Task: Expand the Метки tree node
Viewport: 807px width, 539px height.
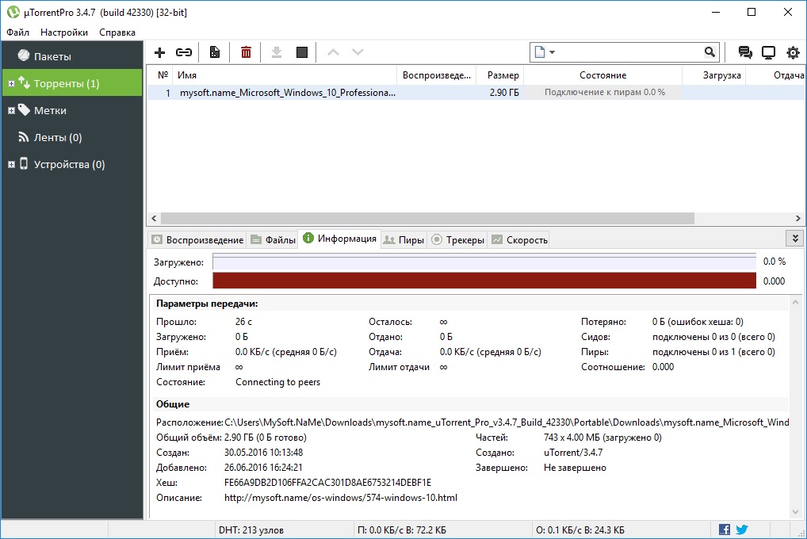Action: [x=11, y=110]
